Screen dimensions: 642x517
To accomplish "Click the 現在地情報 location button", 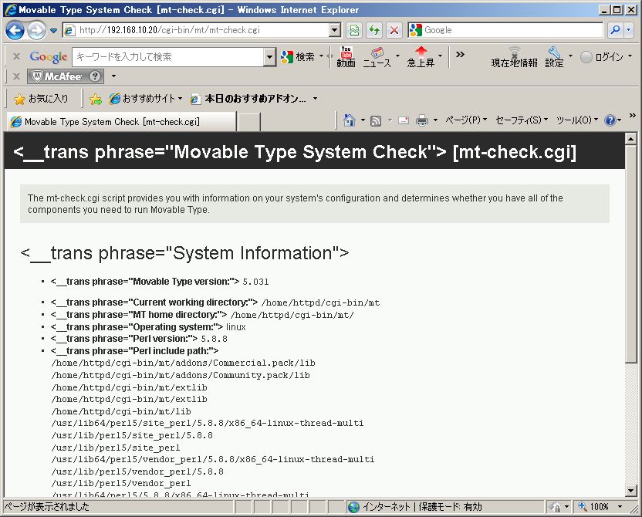I will (514, 57).
